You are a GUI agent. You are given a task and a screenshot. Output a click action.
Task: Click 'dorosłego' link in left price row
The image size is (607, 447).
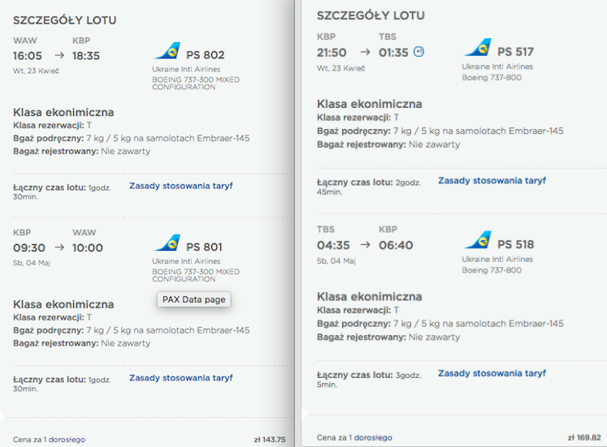67,440
